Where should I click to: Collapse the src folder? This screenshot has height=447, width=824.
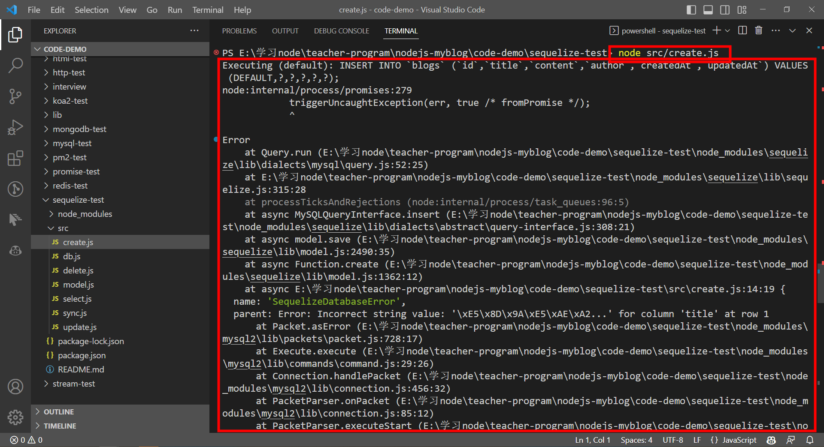(x=120, y=228)
